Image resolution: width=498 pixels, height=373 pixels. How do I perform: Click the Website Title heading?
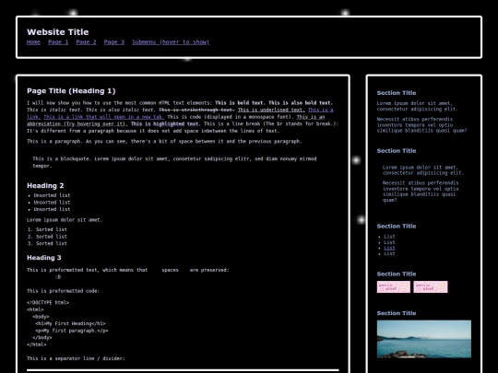[x=58, y=32]
